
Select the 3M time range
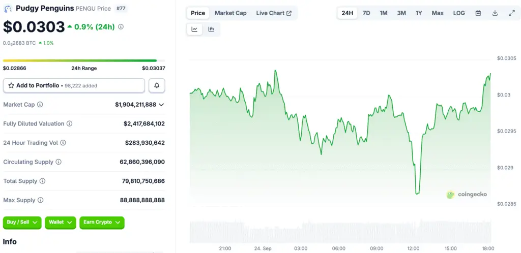[x=401, y=13]
